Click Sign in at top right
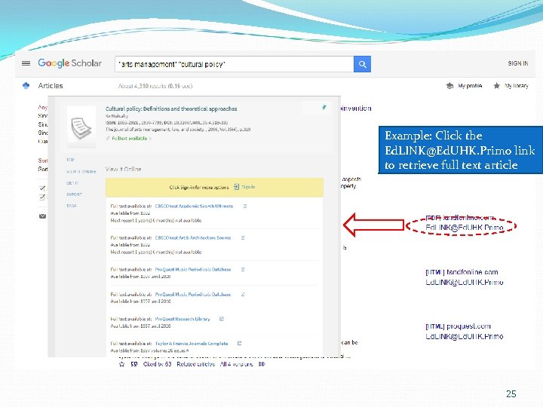This screenshot has height=407, width=543. [x=517, y=63]
